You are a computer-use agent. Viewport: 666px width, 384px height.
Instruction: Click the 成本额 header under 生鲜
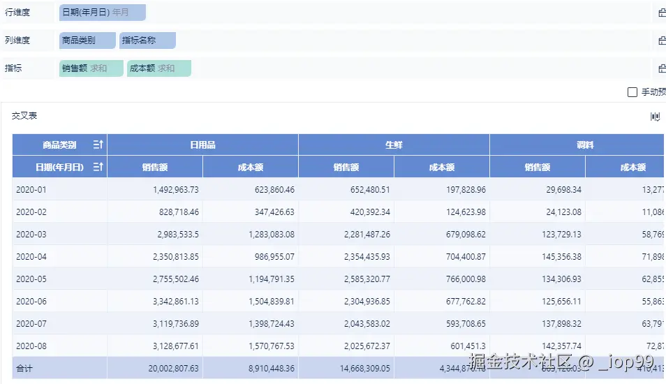pyautogui.click(x=442, y=167)
